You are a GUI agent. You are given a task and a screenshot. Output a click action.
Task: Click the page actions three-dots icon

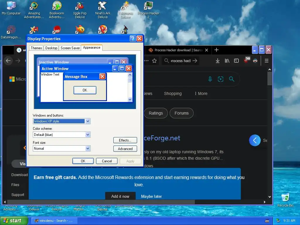(x=146, y=61)
